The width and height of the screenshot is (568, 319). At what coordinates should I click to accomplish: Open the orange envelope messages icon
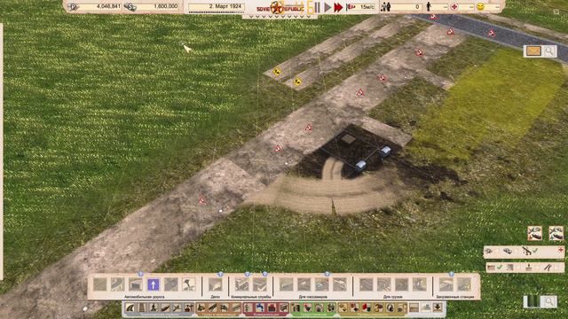point(533,51)
